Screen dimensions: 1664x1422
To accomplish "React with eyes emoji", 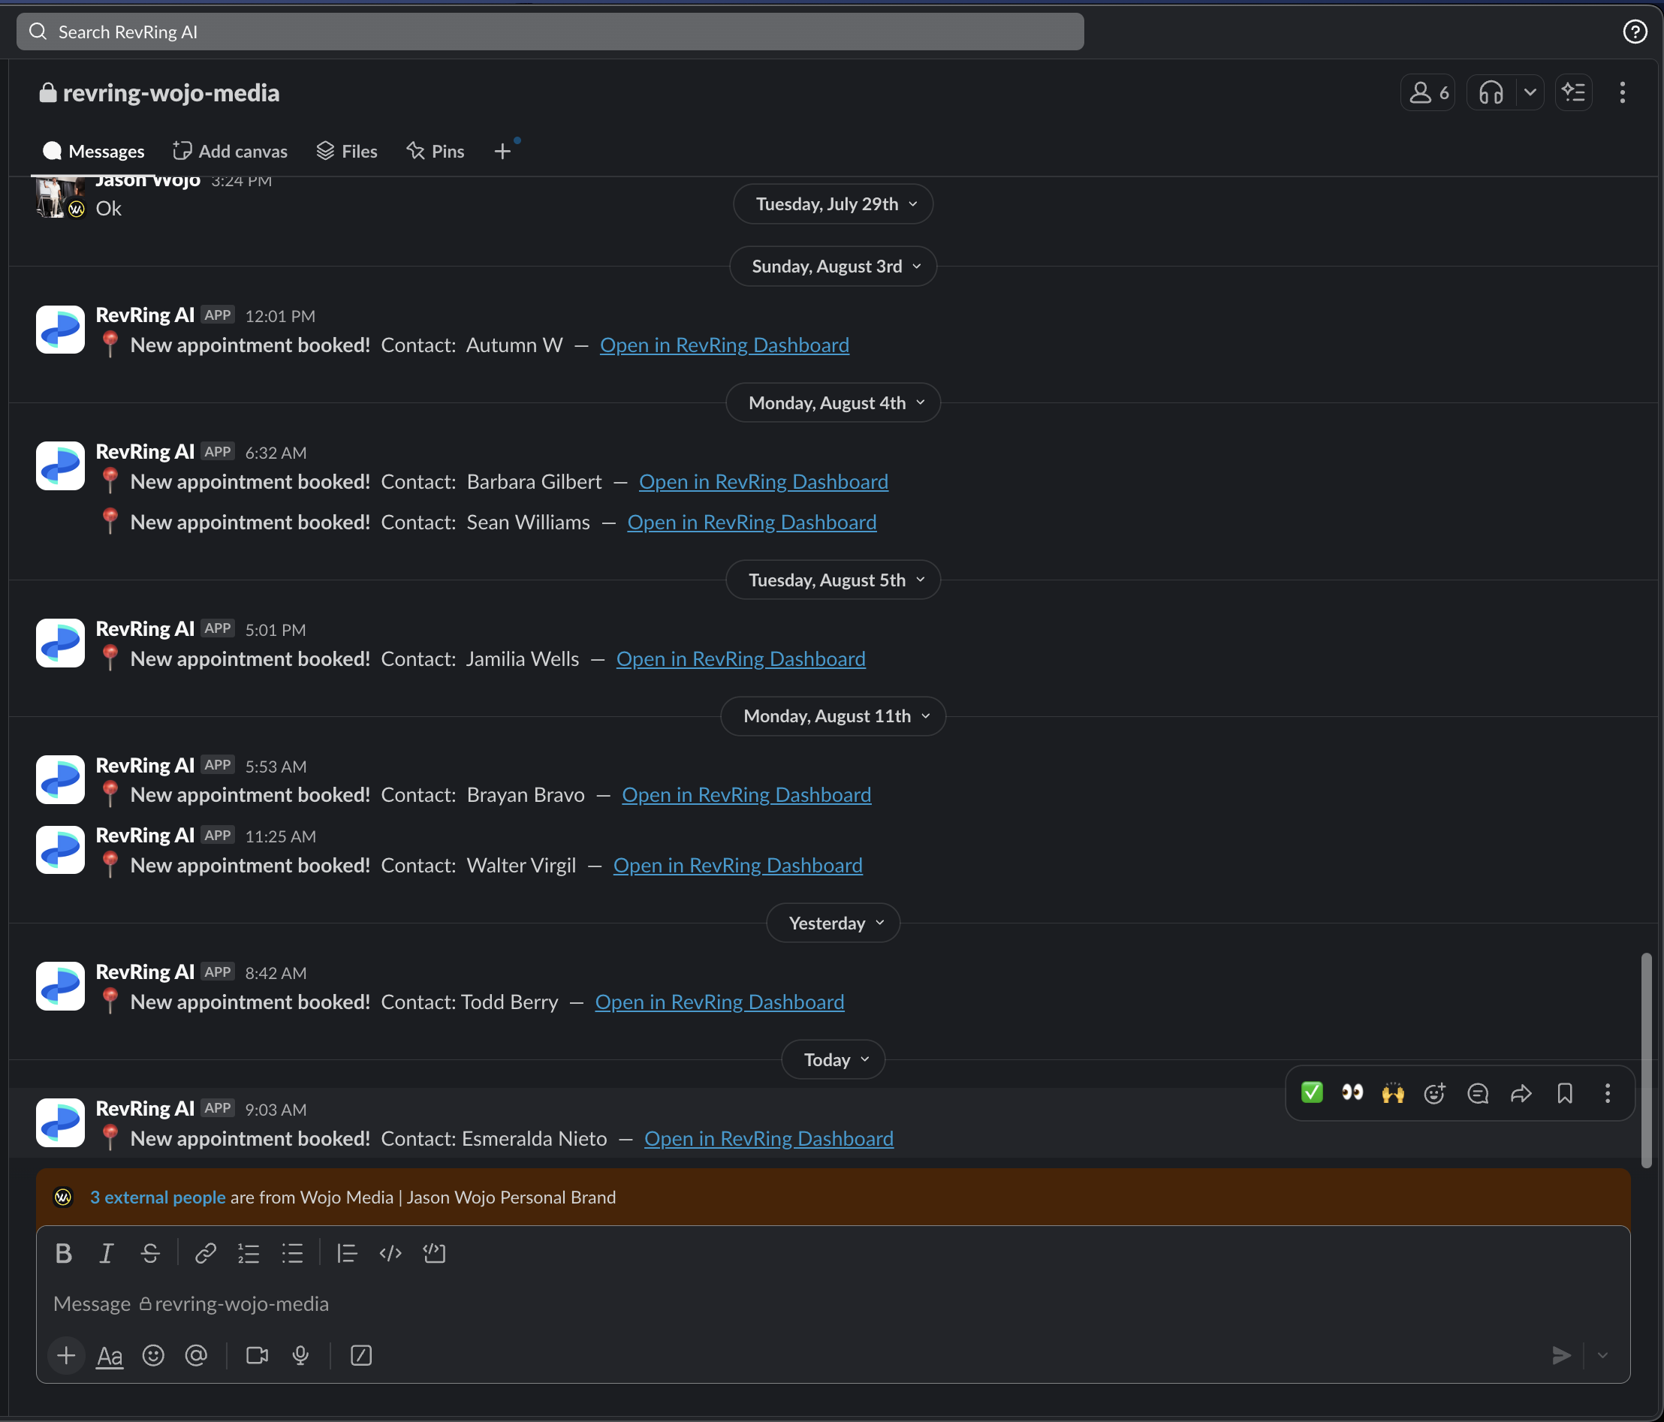I will [x=1352, y=1093].
